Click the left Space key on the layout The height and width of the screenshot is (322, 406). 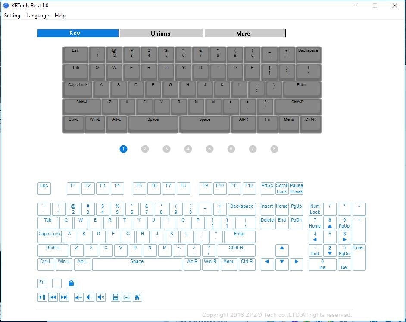[x=153, y=124]
